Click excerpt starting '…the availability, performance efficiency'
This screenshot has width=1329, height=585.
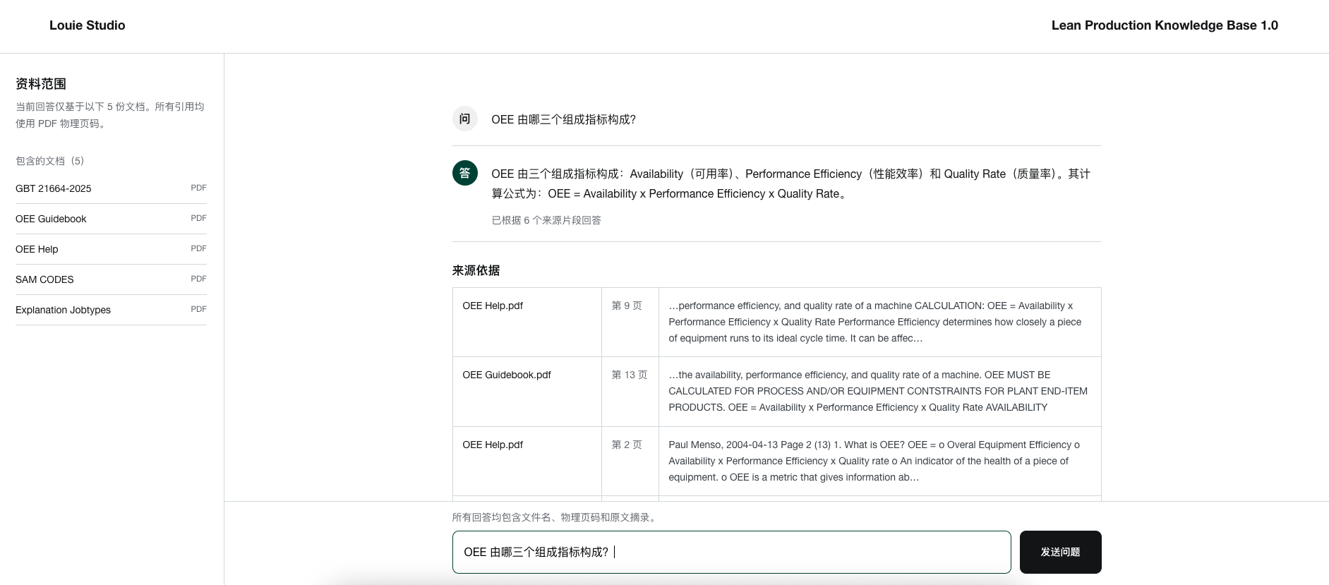tap(878, 391)
